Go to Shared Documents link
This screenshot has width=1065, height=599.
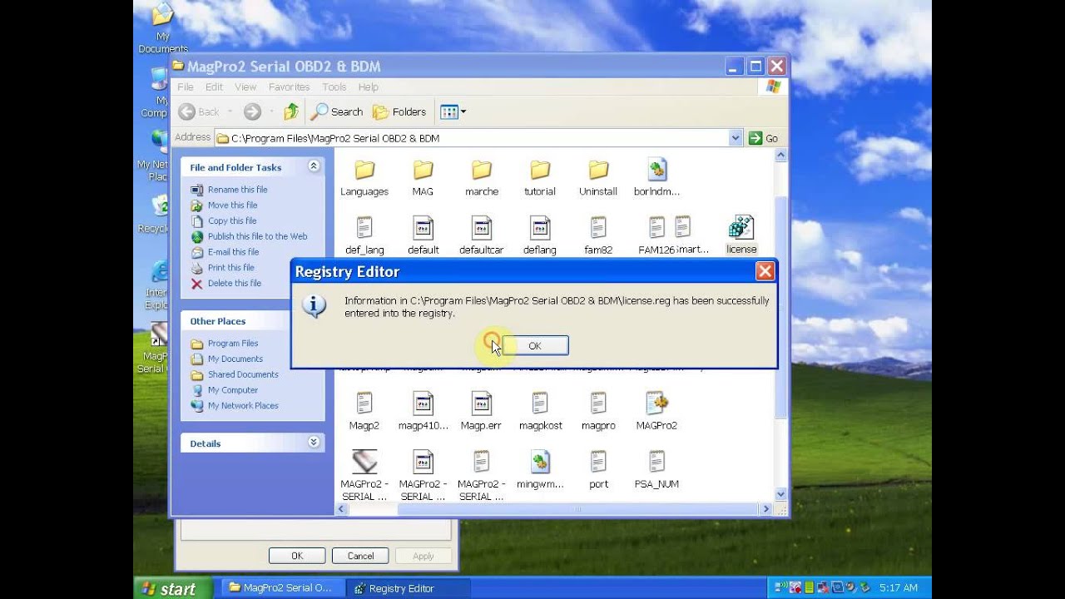click(x=243, y=374)
